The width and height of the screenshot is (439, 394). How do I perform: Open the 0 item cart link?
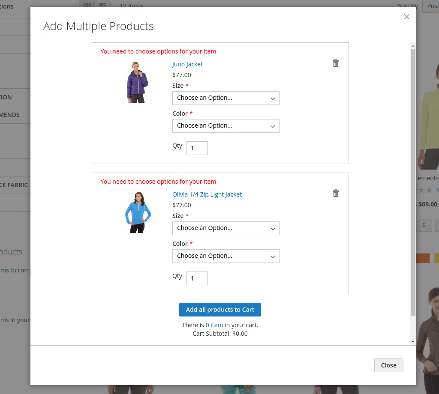tap(214, 325)
